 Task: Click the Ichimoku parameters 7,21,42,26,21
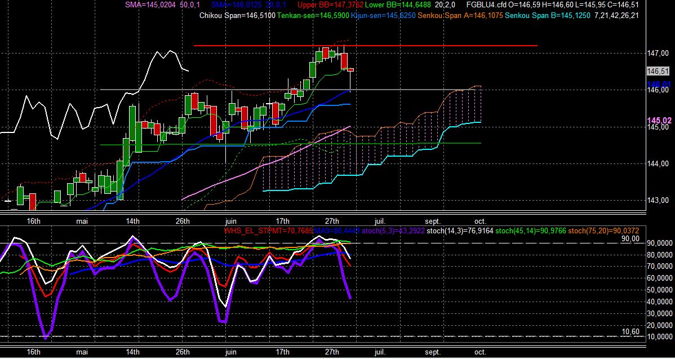pyautogui.click(x=616, y=16)
